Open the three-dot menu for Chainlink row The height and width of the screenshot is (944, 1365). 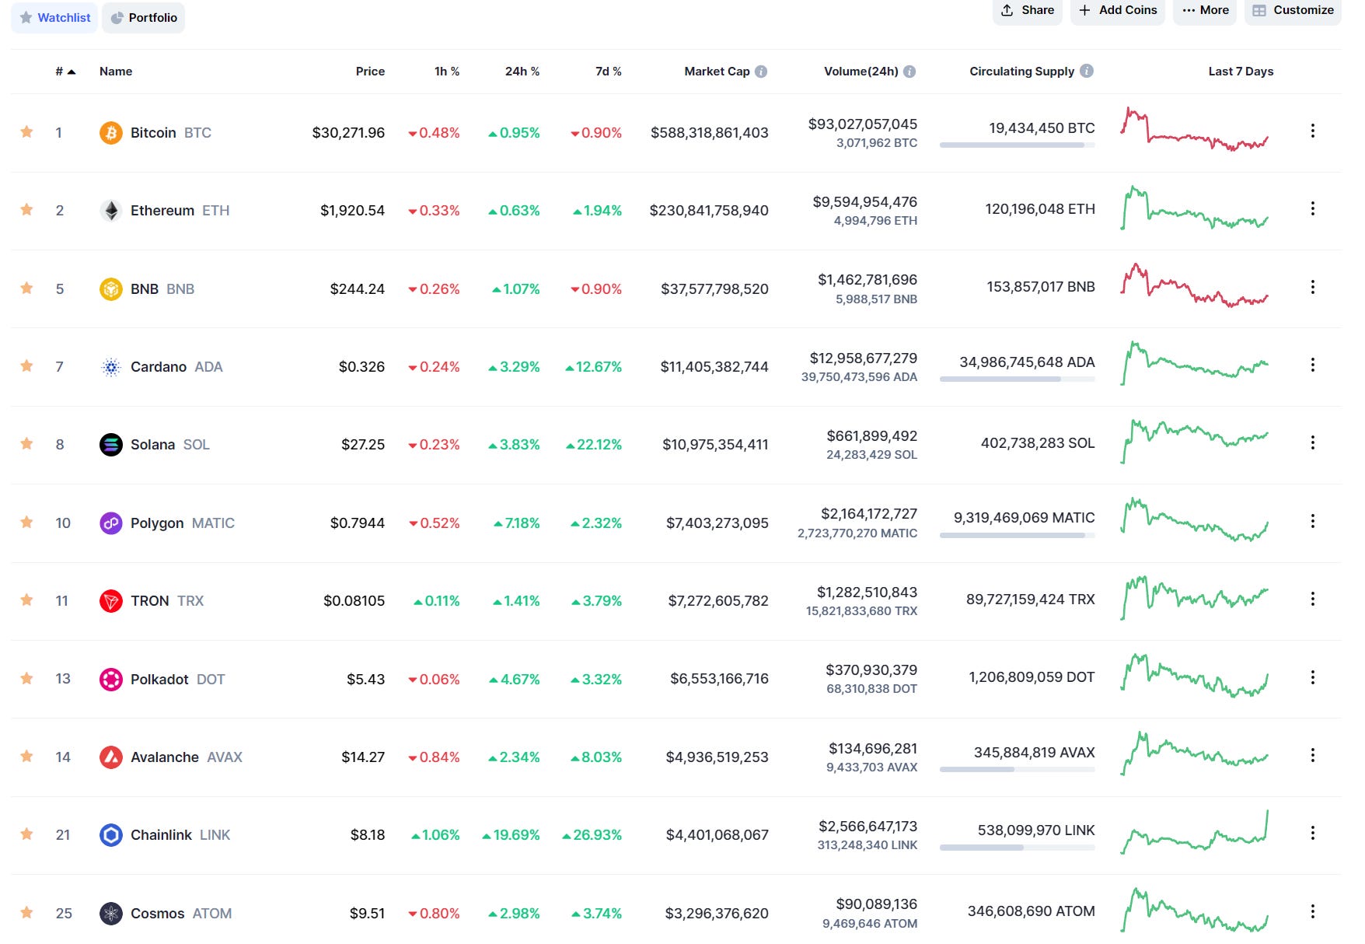[x=1313, y=833]
